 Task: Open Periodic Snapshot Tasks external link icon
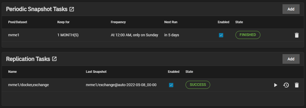(x=72, y=9)
